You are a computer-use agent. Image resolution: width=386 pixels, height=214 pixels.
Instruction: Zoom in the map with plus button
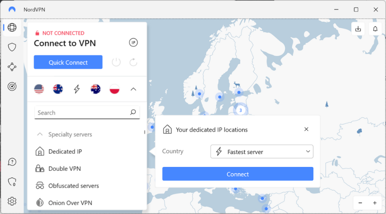click(375, 203)
